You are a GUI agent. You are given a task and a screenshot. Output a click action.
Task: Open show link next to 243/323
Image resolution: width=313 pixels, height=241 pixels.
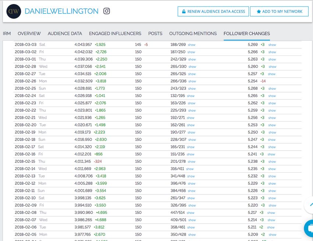192,89
